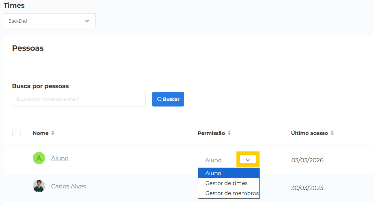Follow the Carlos Alves name link
The image size is (373, 206).
click(x=69, y=186)
